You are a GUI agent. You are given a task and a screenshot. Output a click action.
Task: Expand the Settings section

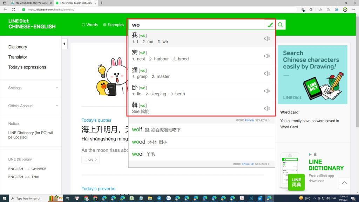coord(33,88)
